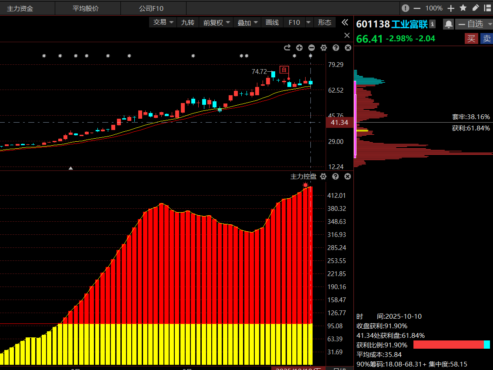Switch to the 主力资金 tab
This screenshot has width=493, height=370.
[20, 8]
